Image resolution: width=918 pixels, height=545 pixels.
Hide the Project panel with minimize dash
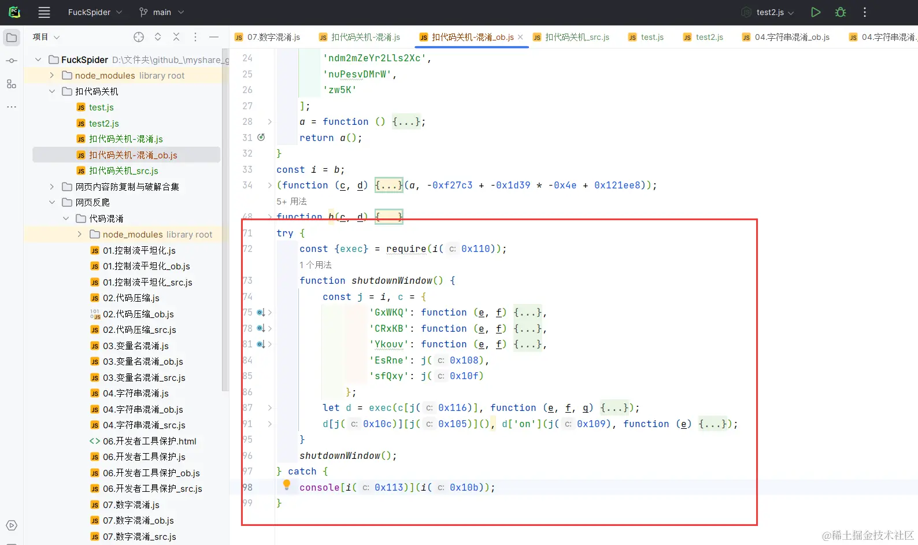[214, 37]
